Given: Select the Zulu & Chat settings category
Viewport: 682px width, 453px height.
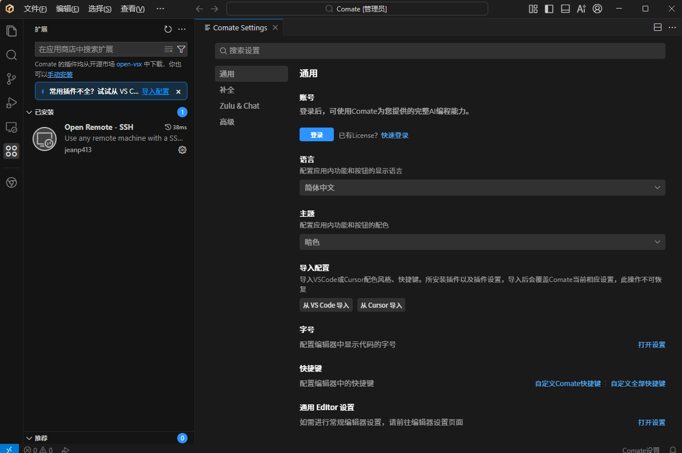Looking at the screenshot, I should click(240, 106).
